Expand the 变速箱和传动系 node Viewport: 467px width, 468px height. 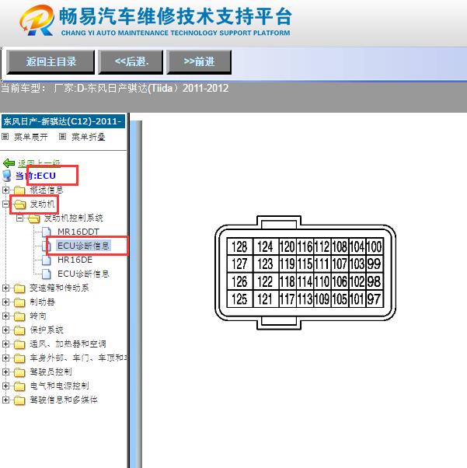point(5,288)
